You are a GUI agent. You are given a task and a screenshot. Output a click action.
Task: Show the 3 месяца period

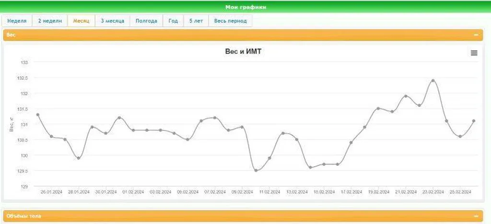(113, 21)
